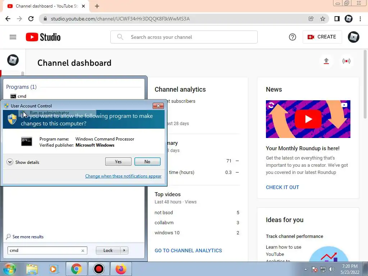
Task: Click the cmd program result
Action: click(x=18, y=96)
